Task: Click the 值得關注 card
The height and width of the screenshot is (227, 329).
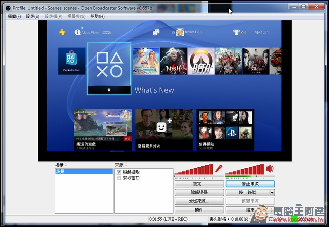Action: 225,130
